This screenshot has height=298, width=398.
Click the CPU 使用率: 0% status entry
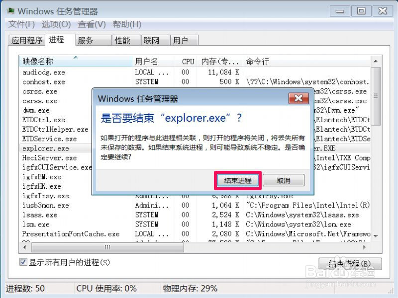tap(106, 289)
